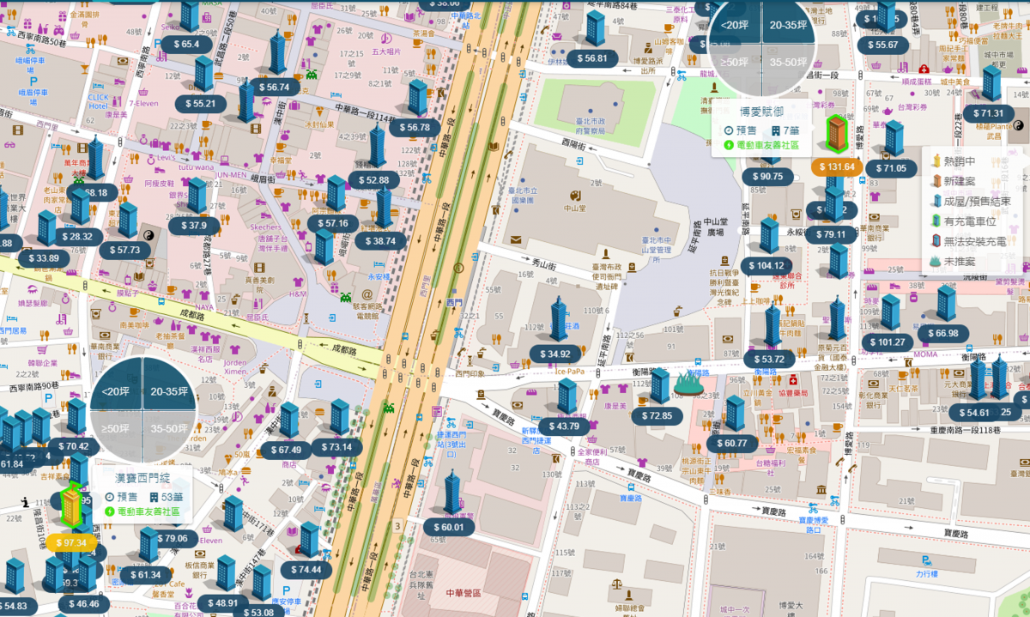Select the orange building marker beside 博愛賦御

[x=836, y=136]
